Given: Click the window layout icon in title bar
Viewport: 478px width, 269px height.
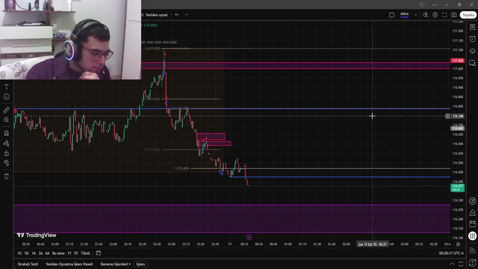Looking at the screenshot, I should pyautogui.click(x=422, y=4).
